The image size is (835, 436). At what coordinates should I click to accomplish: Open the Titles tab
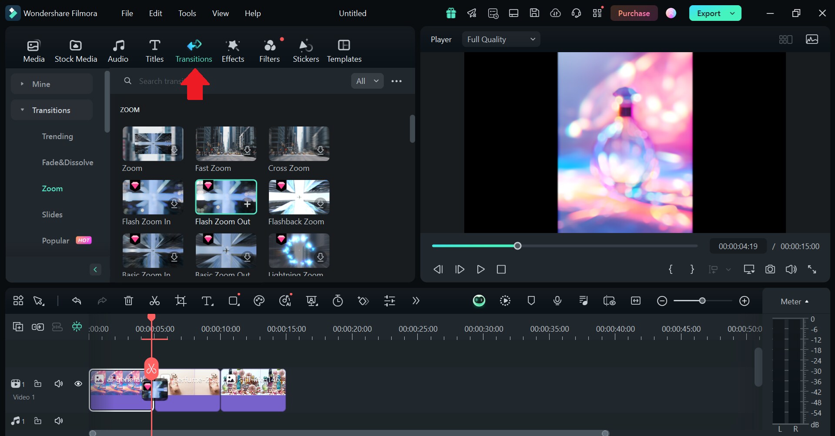[154, 51]
